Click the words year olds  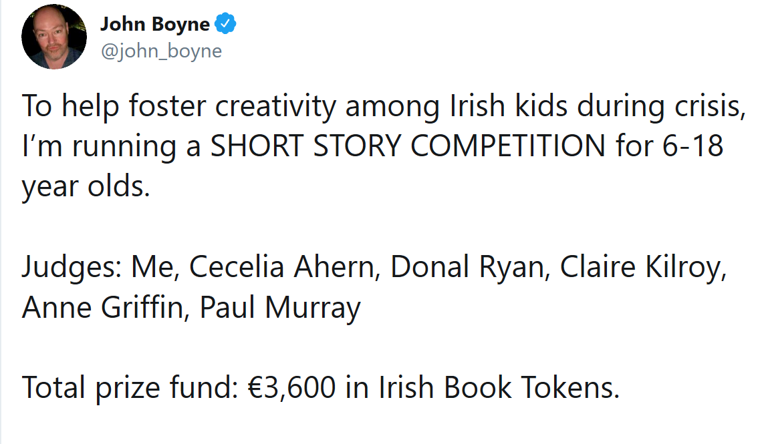point(86,186)
